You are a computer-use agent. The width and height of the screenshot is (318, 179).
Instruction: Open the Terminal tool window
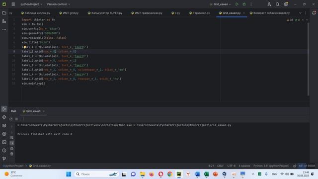click(x=4, y=142)
